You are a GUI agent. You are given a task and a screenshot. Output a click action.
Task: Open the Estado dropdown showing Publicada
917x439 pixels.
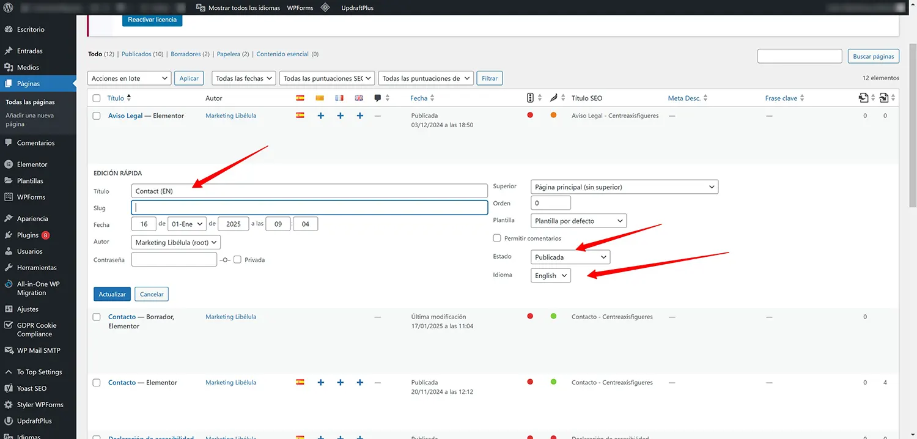coord(570,257)
